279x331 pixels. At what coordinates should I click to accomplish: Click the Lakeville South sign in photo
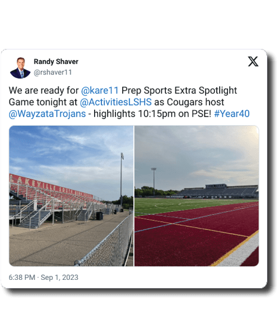pos(51,186)
